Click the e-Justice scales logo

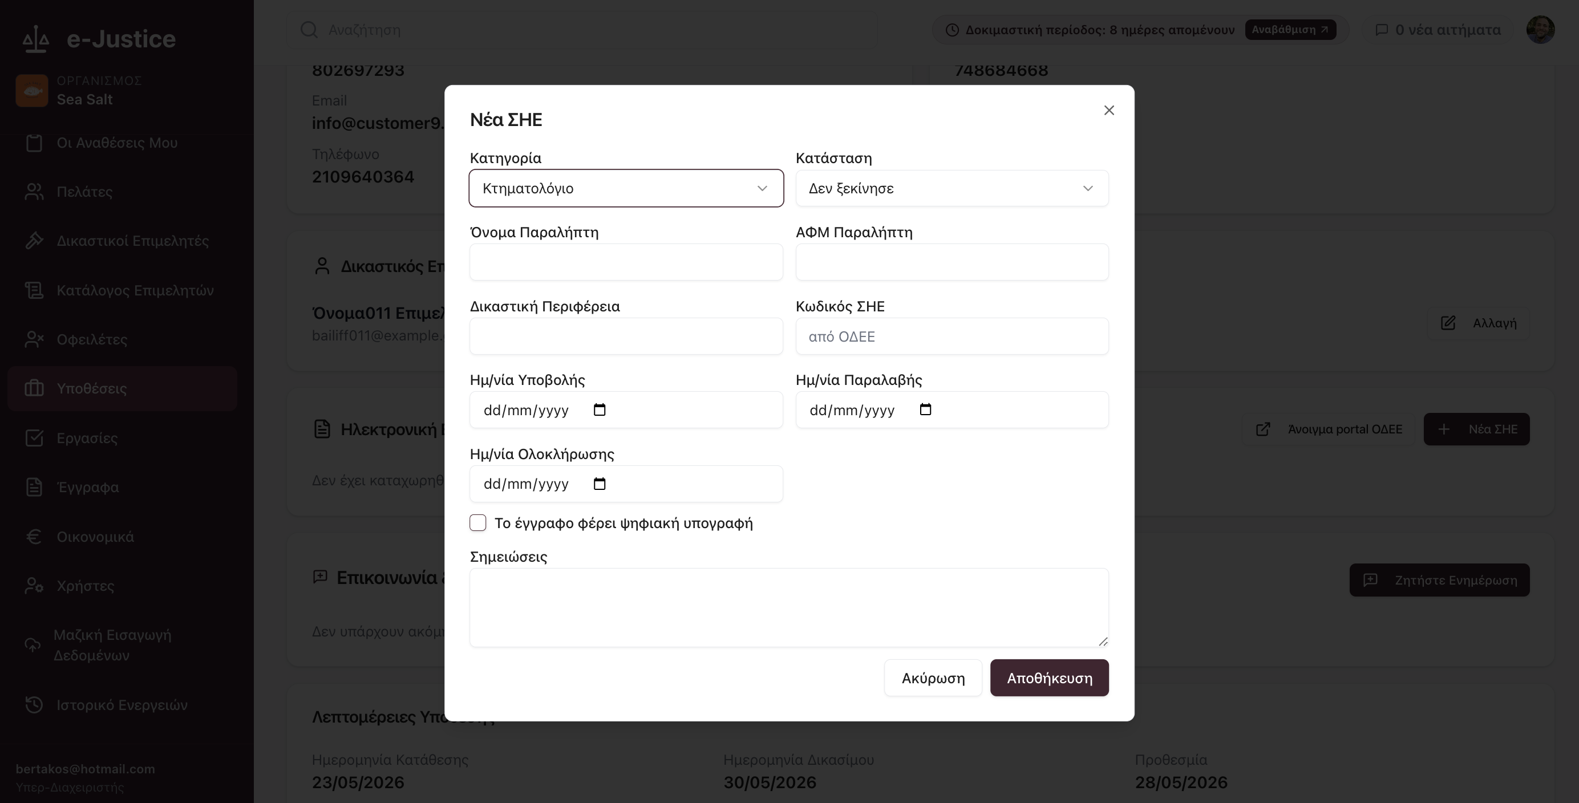pos(35,39)
